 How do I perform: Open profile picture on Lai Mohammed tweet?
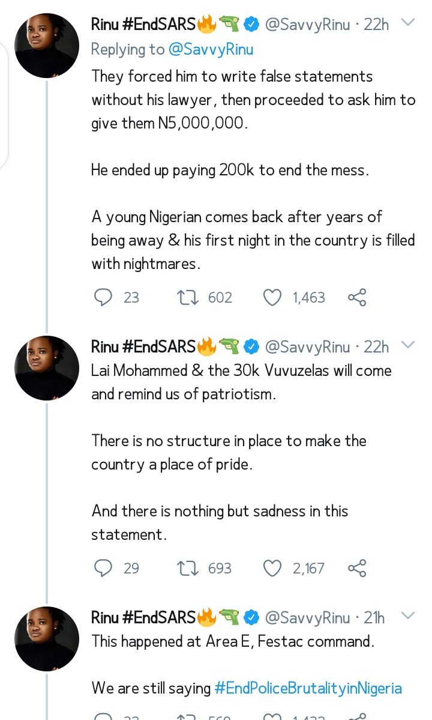[x=47, y=368]
